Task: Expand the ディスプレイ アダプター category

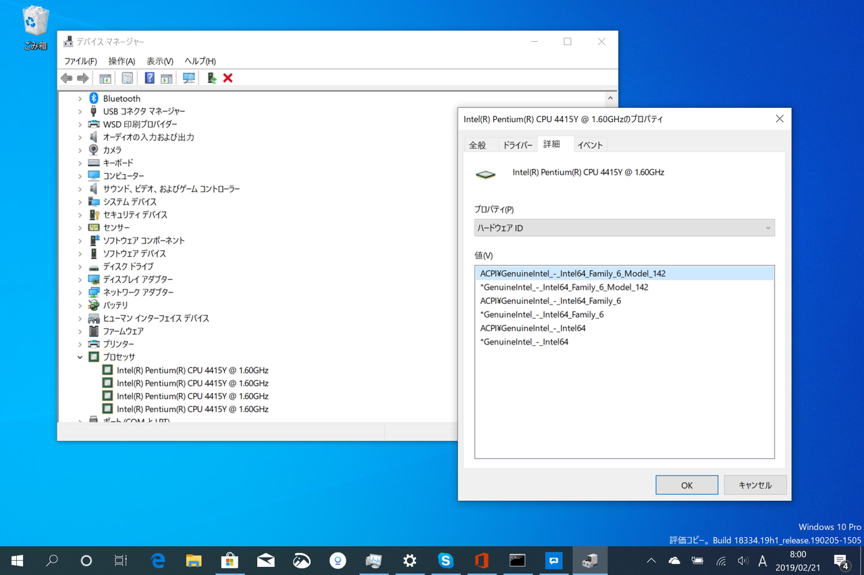Action: point(80,279)
